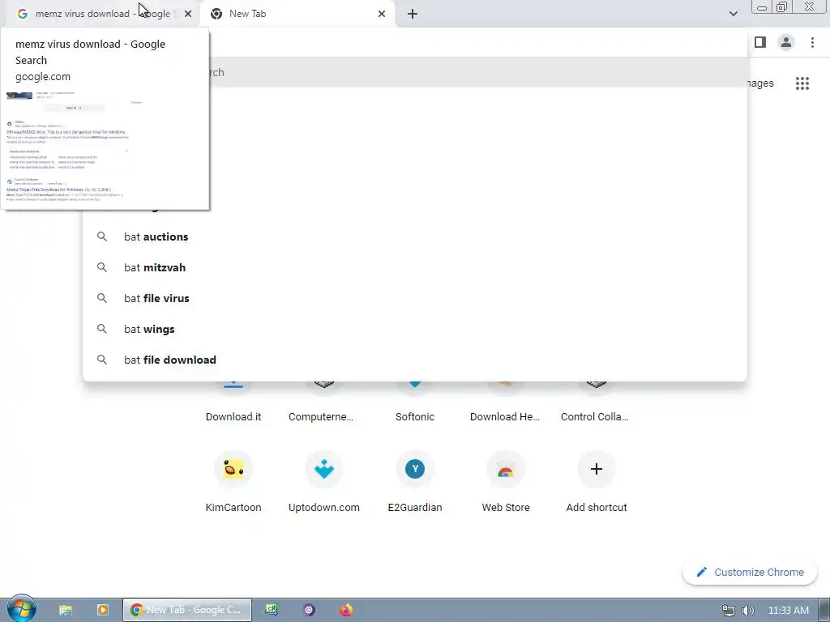Choose suggestion bat wings

pyautogui.click(x=415, y=329)
